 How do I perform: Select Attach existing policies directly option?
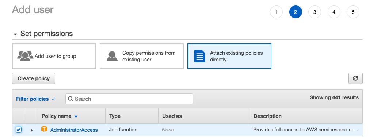pos(229,56)
